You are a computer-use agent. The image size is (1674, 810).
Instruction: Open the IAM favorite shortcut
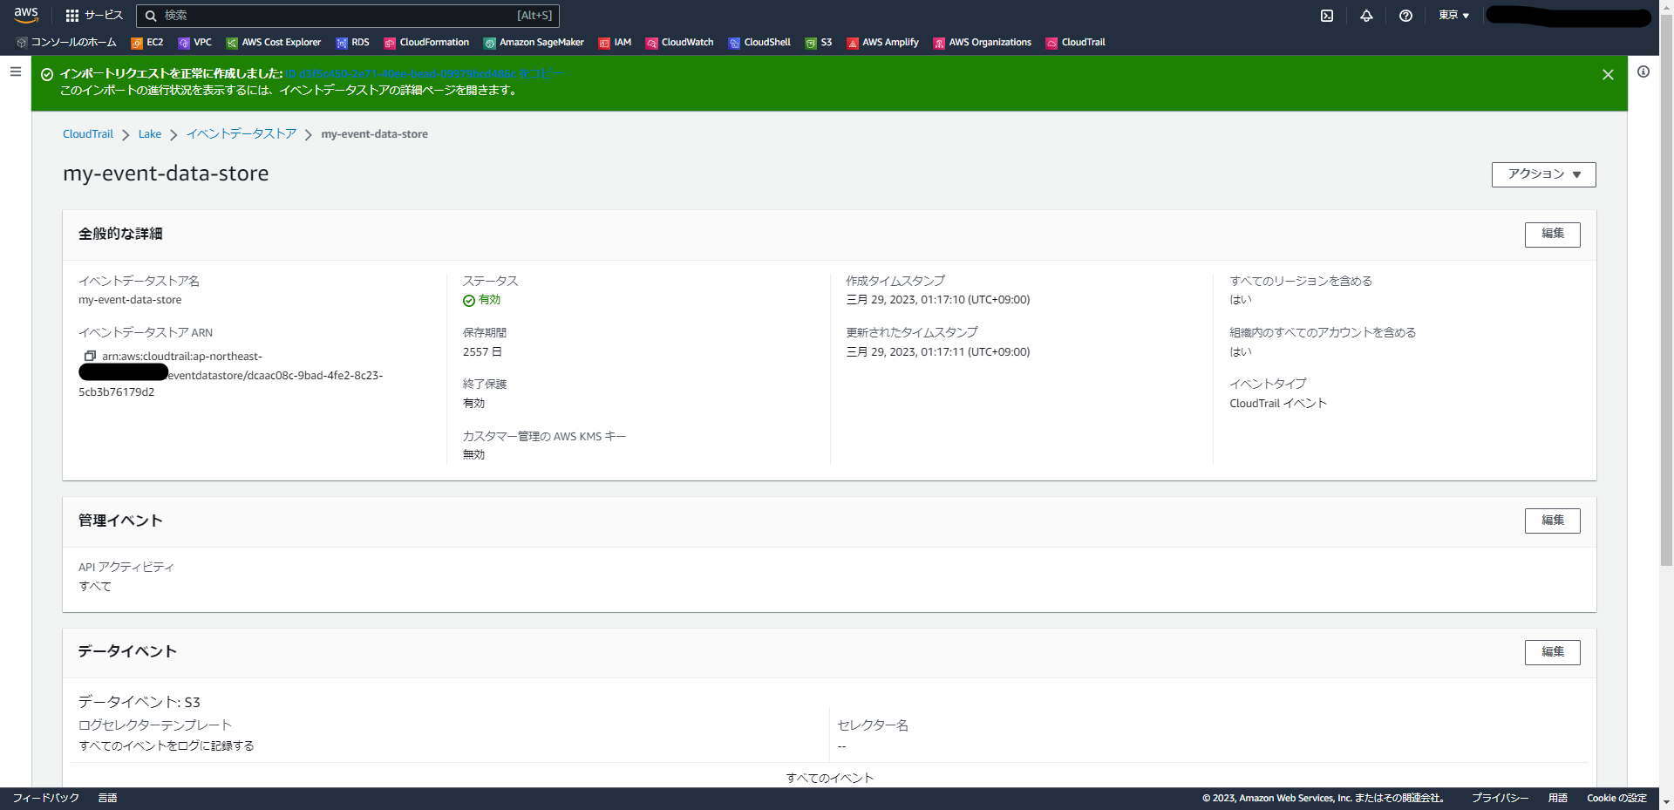(615, 42)
